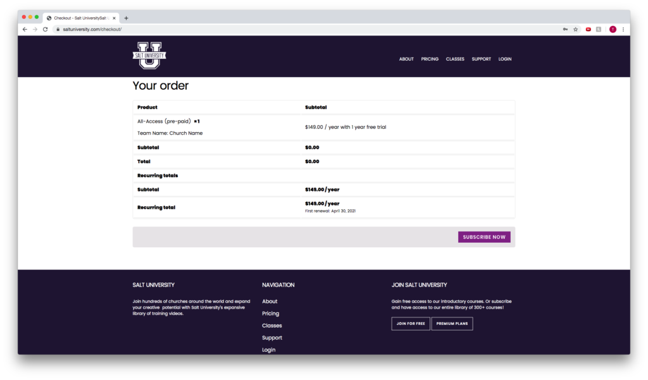
Task: Click the macOS red close window button
Action: [x=24, y=17]
